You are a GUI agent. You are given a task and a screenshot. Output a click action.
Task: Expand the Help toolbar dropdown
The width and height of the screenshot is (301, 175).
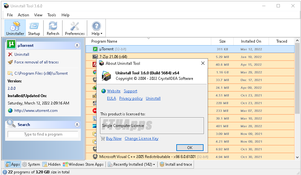click(96, 28)
